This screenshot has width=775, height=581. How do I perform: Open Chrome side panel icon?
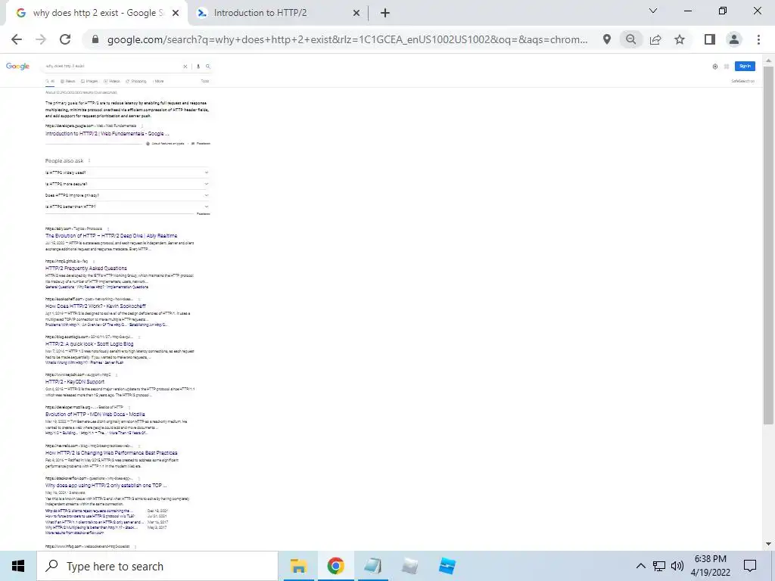point(710,39)
